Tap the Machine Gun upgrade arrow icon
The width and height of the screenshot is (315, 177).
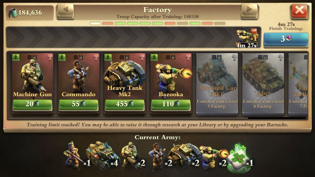[x=16, y=57]
